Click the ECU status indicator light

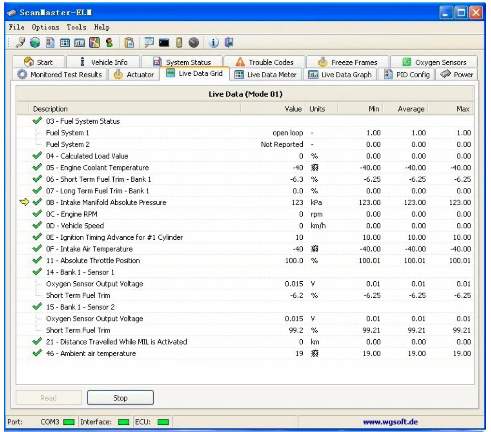163,422
